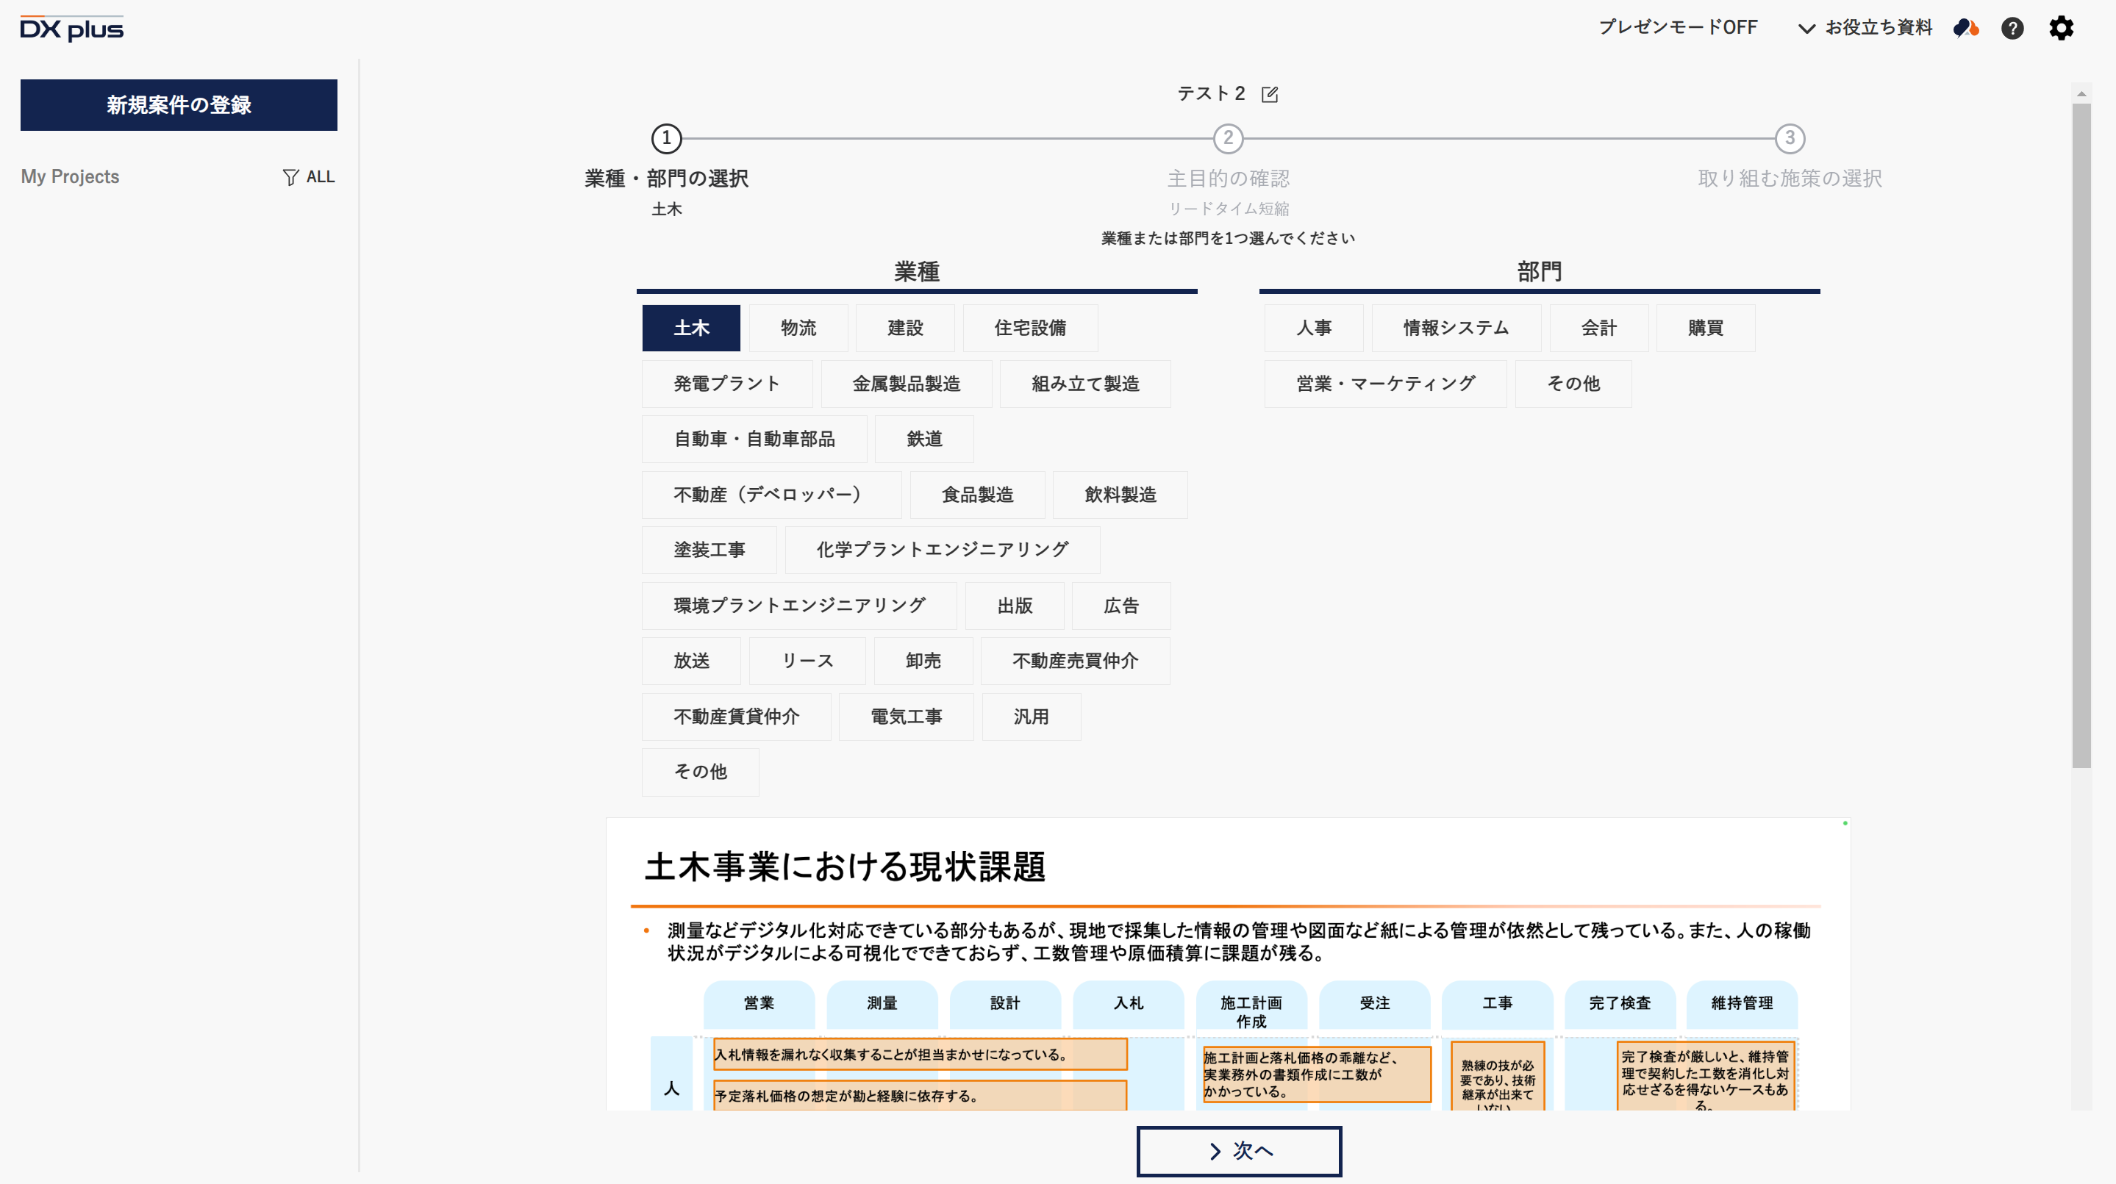Select the 食品製造 industry
Image resolution: width=2116 pixels, height=1184 pixels.
click(978, 495)
